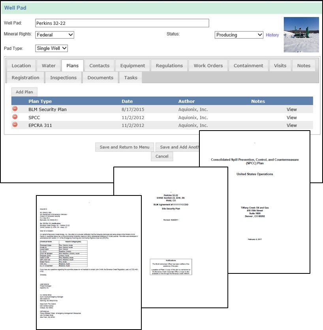Show the Containment tab
The height and width of the screenshot is (330, 323).
coord(248,66)
